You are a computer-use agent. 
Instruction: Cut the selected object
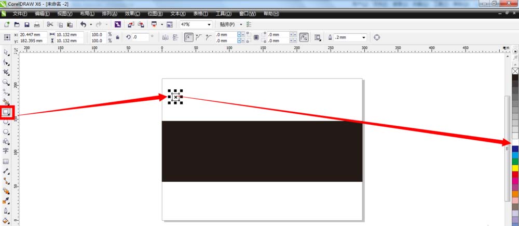(50, 24)
